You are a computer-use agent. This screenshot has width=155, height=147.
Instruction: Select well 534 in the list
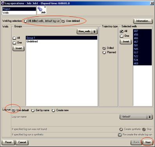click(143, 60)
